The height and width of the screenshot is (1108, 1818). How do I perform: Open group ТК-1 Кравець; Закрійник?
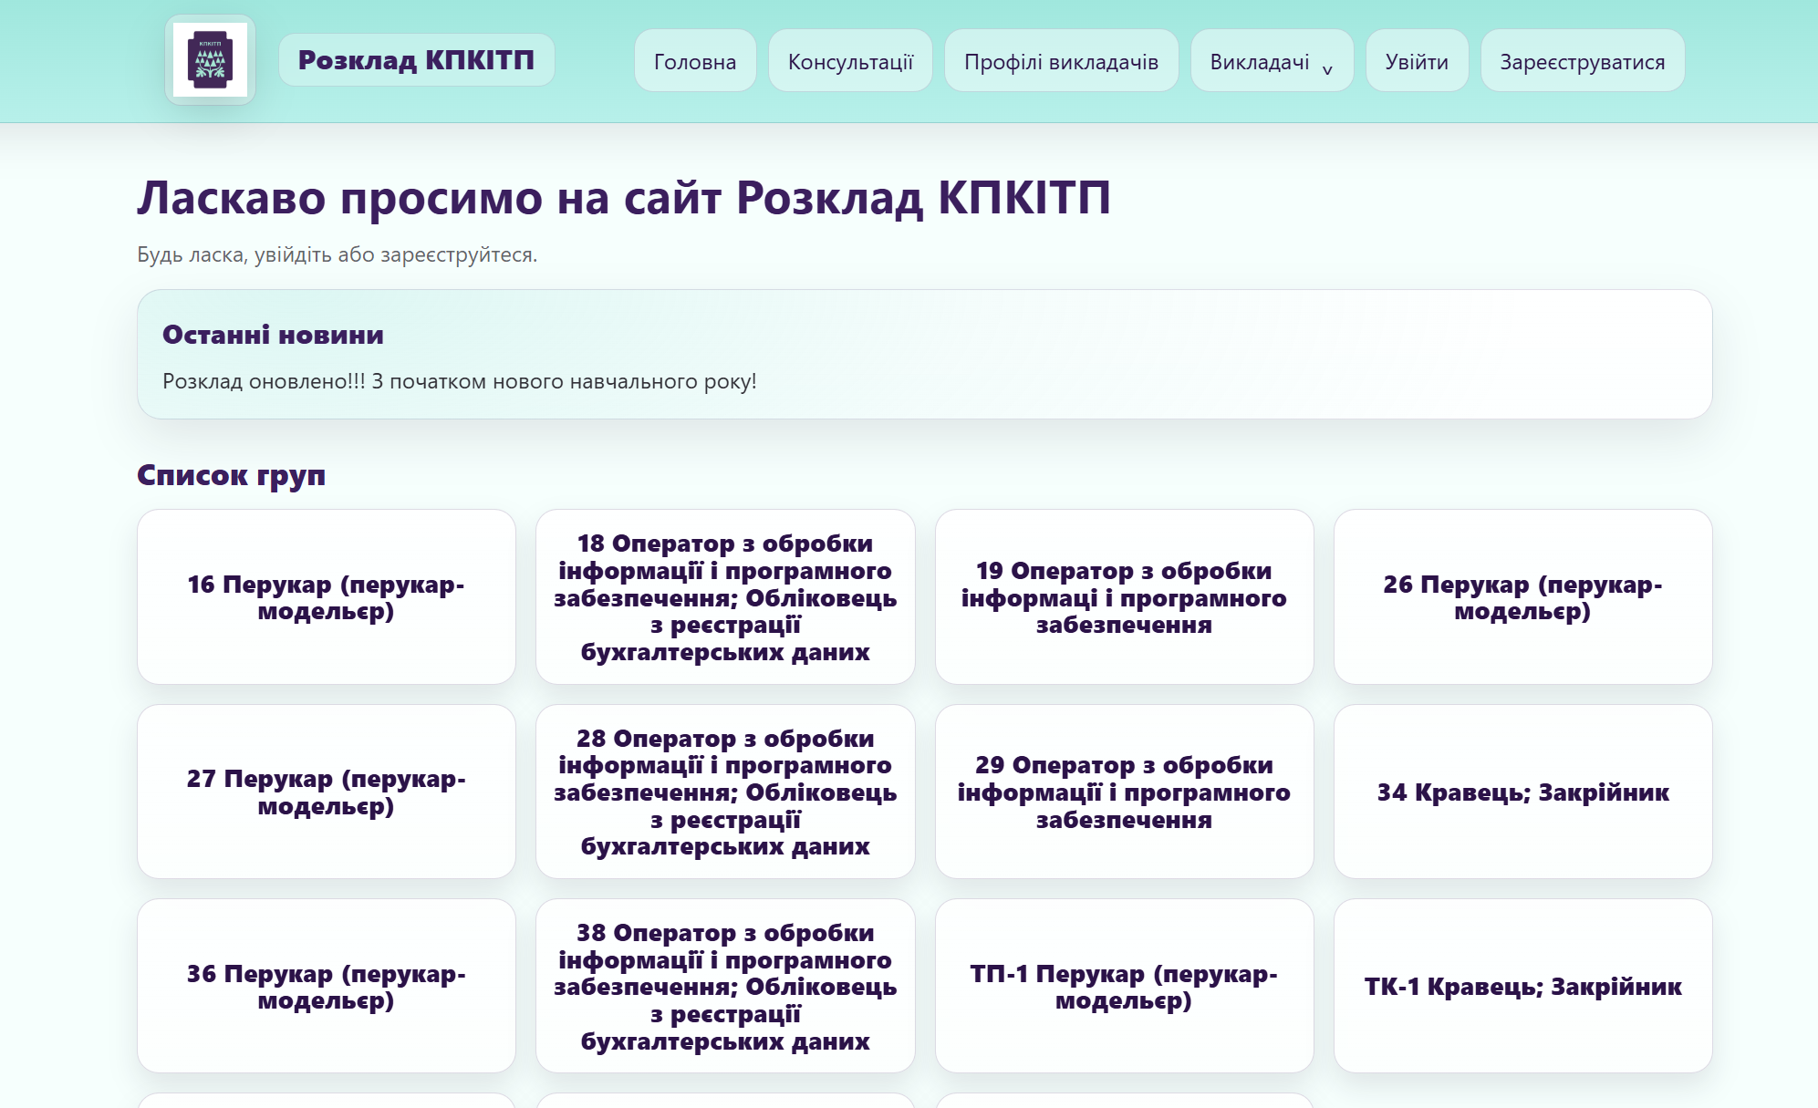click(x=1522, y=986)
